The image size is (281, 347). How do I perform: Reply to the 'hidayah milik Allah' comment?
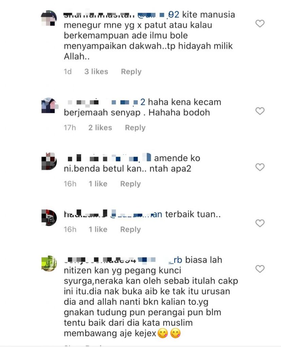coord(131,72)
